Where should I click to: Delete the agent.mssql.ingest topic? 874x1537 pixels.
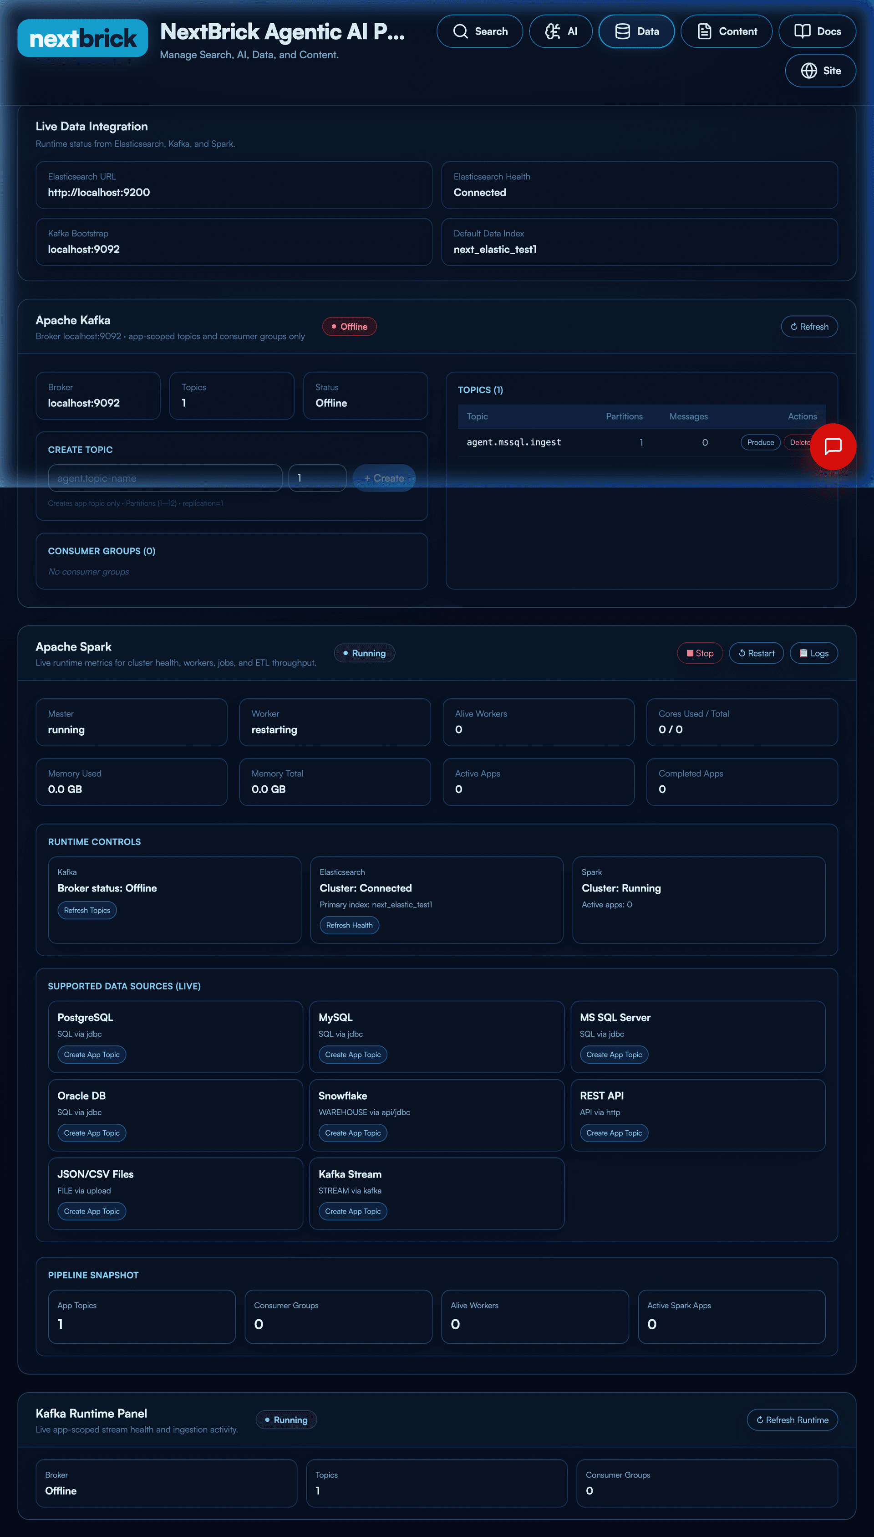[x=799, y=443]
